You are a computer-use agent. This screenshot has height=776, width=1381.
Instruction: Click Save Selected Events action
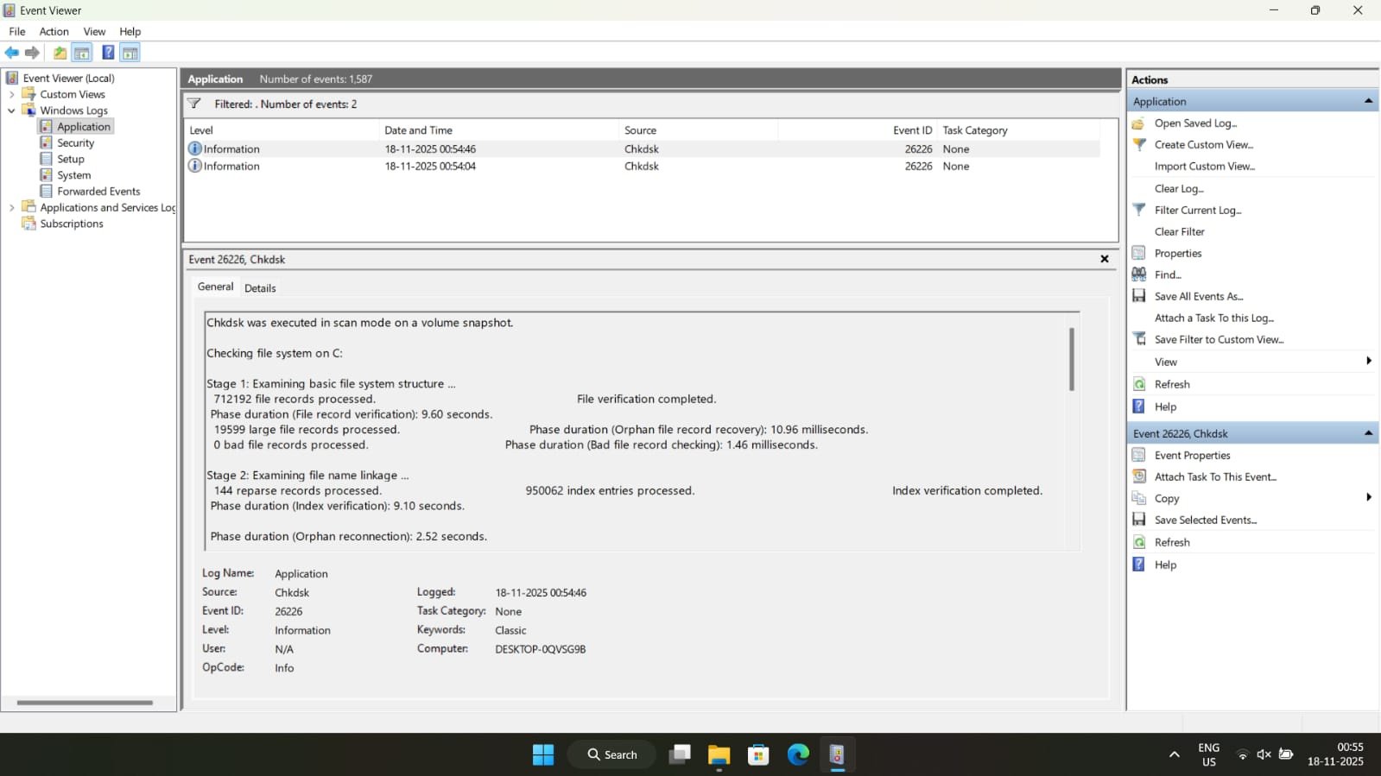tap(1206, 520)
